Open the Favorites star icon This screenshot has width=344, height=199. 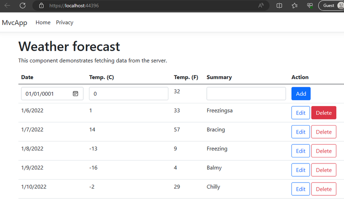294,6
